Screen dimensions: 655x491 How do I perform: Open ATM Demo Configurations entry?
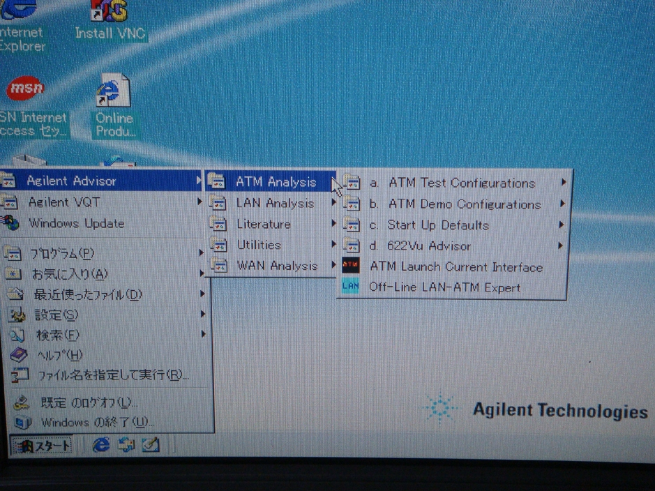click(455, 204)
